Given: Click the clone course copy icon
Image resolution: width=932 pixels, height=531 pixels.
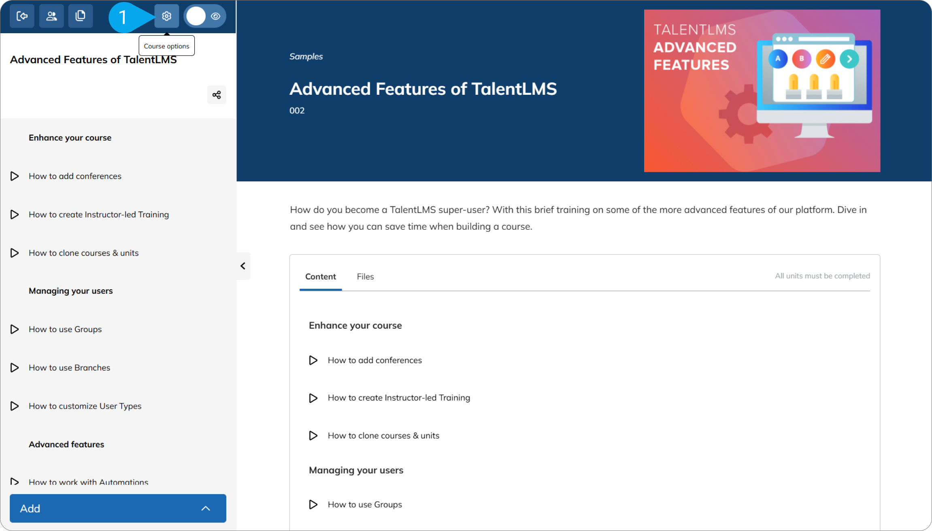Looking at the screenshot, I should pos(81,16).
